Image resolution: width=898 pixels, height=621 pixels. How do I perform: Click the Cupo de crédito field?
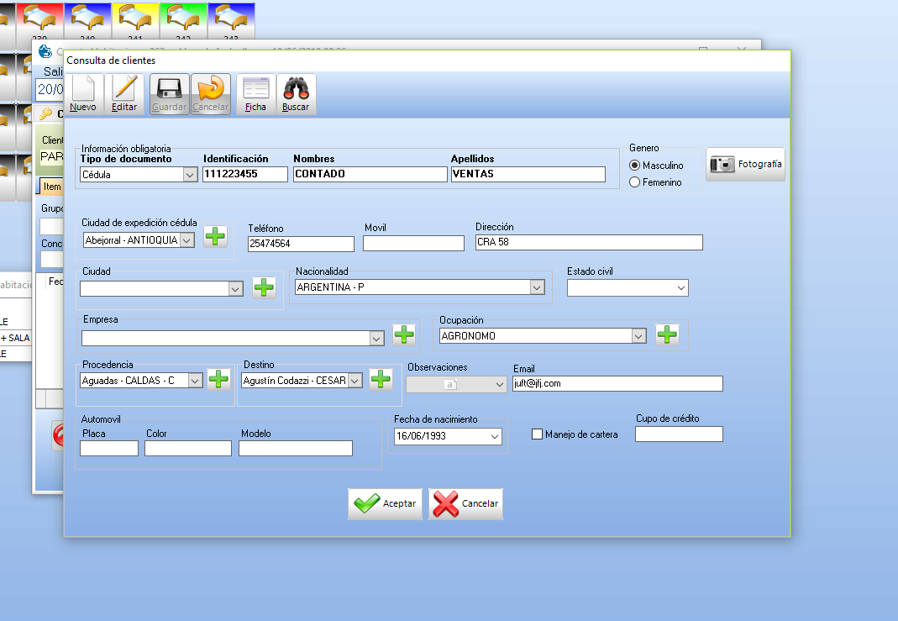click(679, 434)
